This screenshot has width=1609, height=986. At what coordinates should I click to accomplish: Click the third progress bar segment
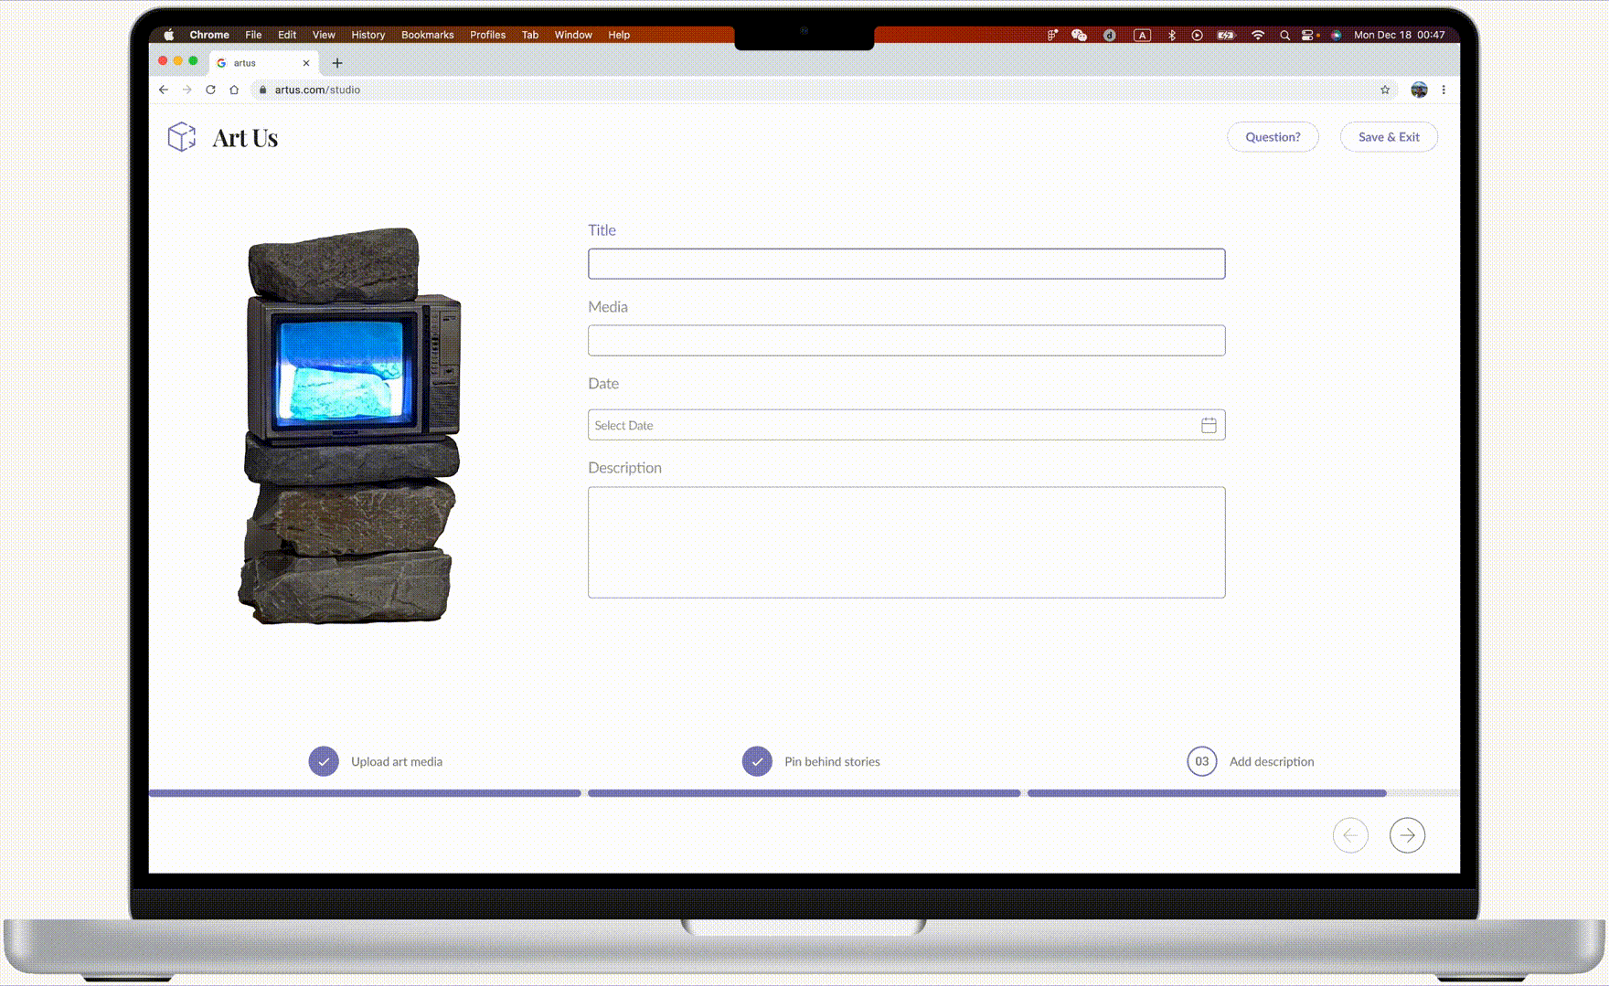click(x=1243, y=793)
